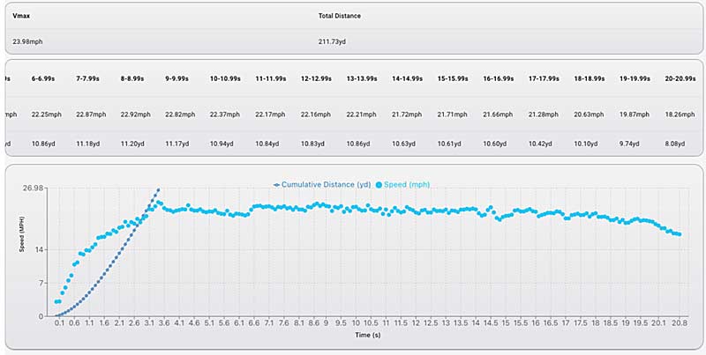Select the 8.08yd distance cell
Image resolution: width=706 pixels, height=355 pixels.
tap(674, 144)
